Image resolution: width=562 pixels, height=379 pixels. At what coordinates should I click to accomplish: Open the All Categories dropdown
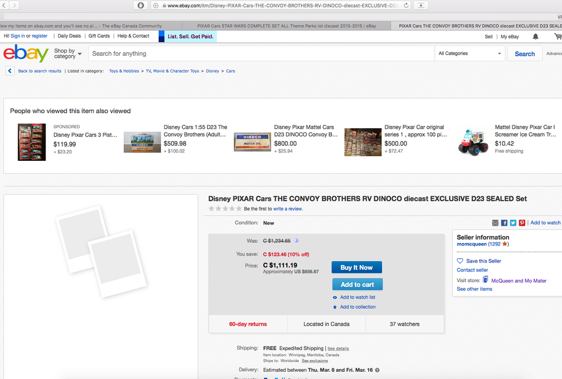click(470, 53)
